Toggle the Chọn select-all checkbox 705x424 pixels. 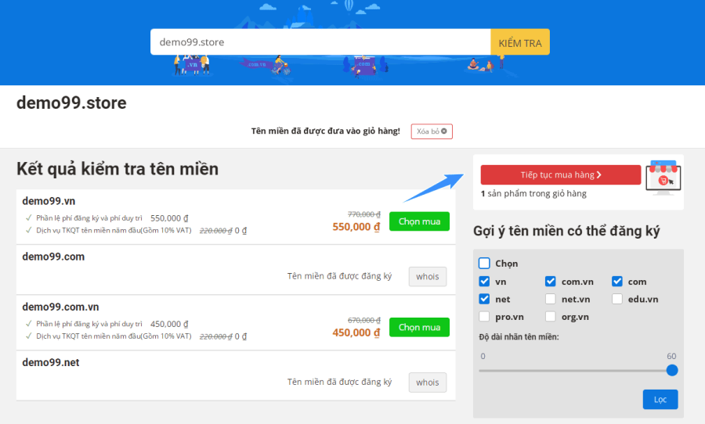pos(484,263)
